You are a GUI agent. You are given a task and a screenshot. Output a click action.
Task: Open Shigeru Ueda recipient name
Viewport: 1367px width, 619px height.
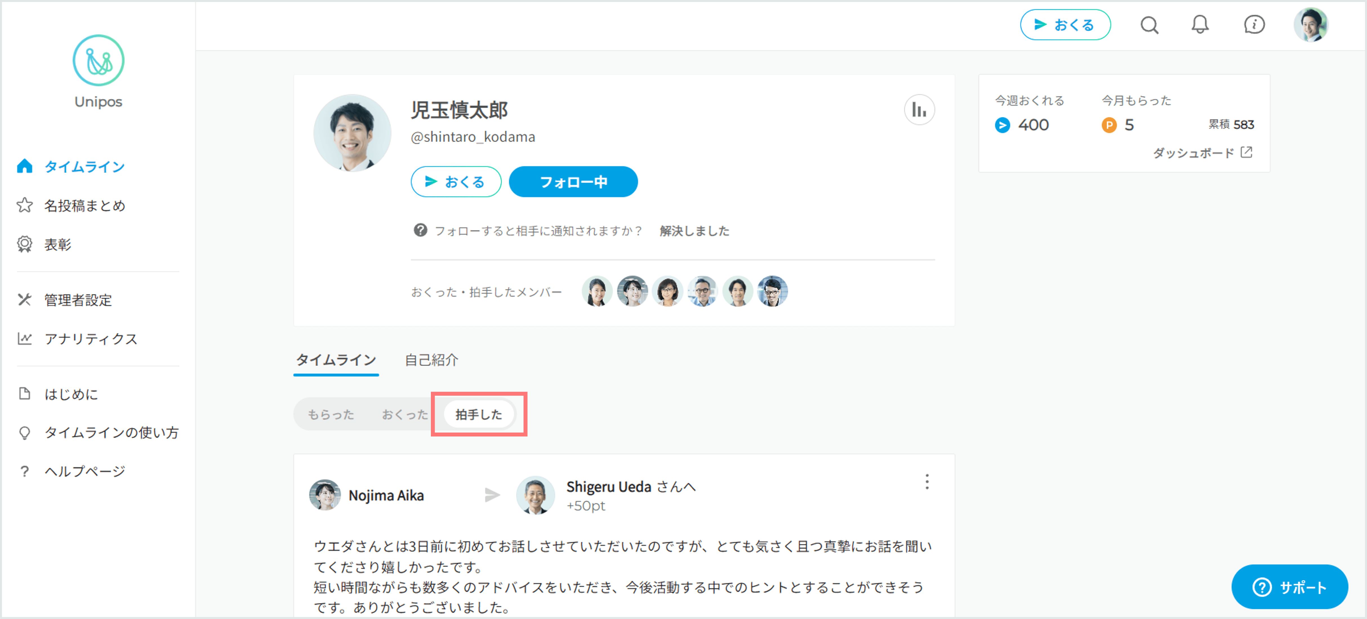[609, 487]
